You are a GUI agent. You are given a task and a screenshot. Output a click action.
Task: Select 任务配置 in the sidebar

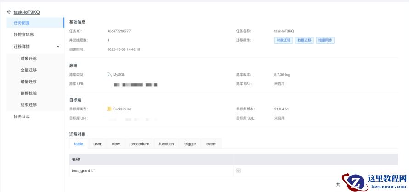(35, 23)
